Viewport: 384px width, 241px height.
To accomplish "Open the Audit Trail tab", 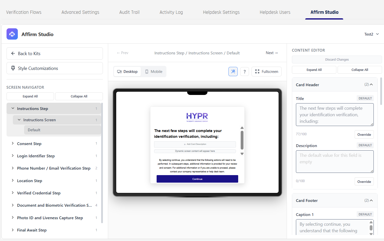I will pos(129,12).
